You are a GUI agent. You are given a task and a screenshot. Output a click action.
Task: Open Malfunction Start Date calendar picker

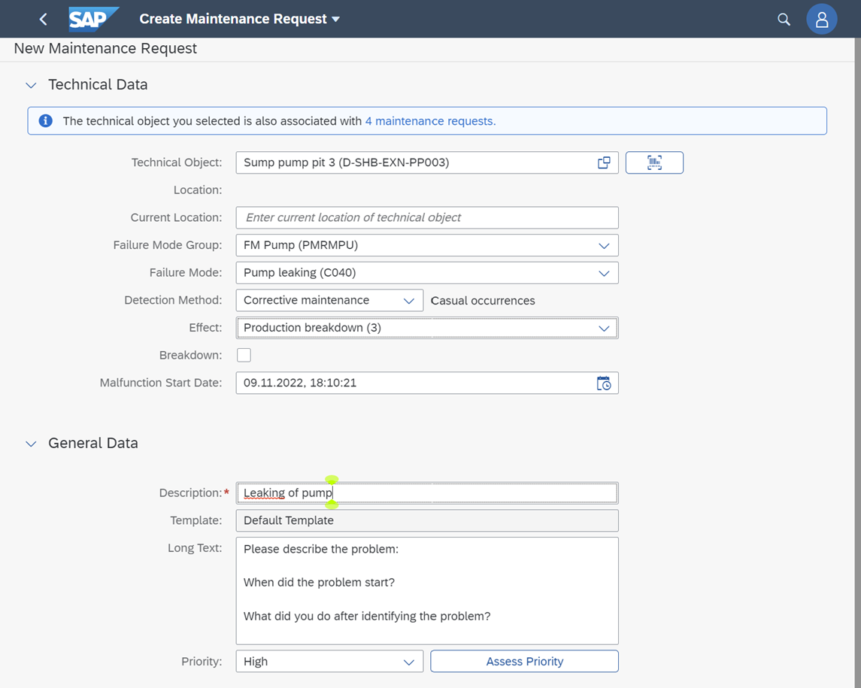pyautogui.click(x=604, y=383)
